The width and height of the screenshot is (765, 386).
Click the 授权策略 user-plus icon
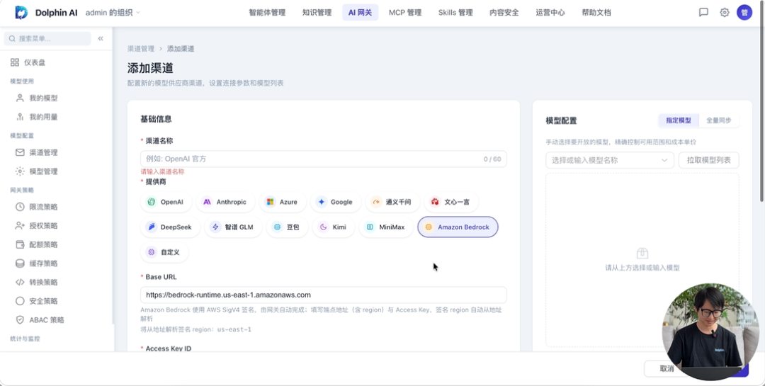(x=20, y=226)
